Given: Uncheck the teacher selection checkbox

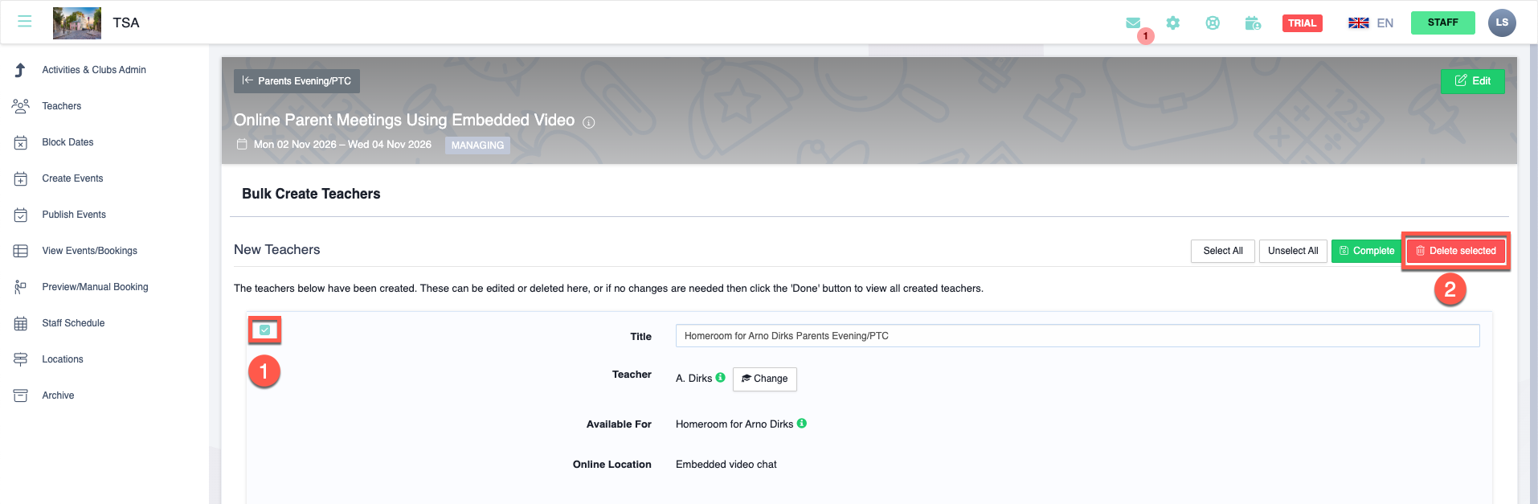Looking at the screenshot, I should pyautogui.click(x=264, y=330).
